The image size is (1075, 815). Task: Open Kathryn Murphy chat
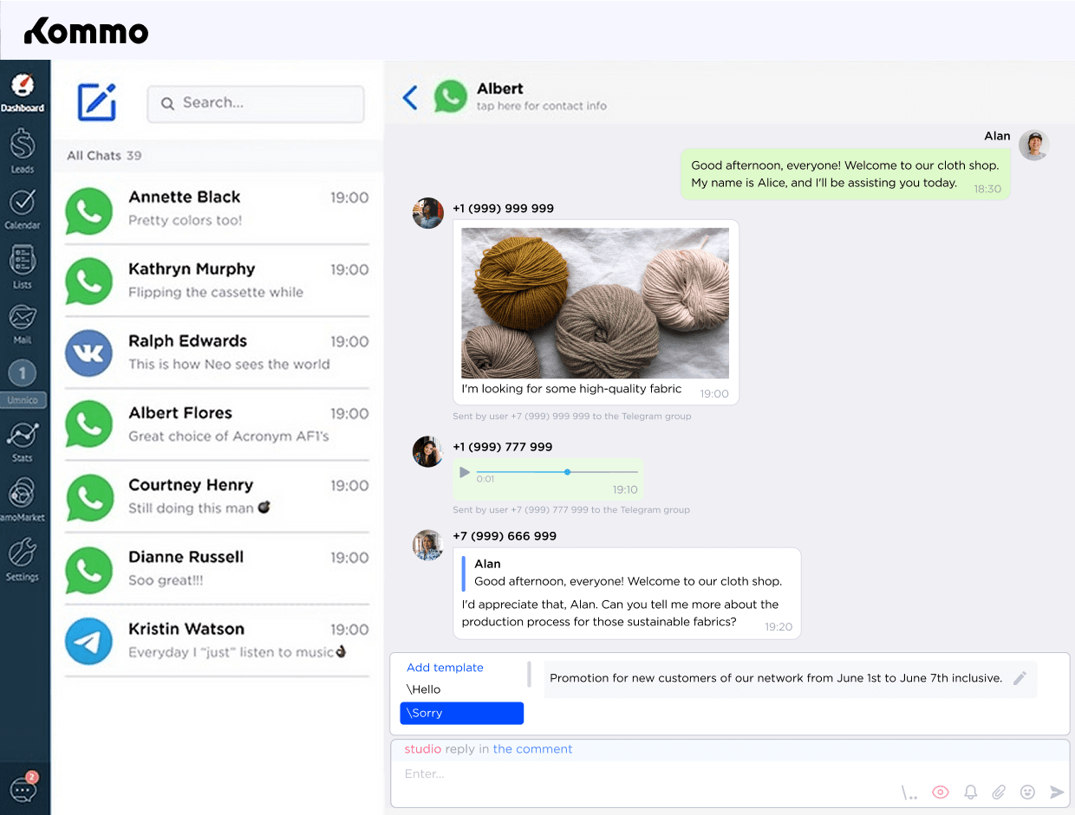coord(218,281)
